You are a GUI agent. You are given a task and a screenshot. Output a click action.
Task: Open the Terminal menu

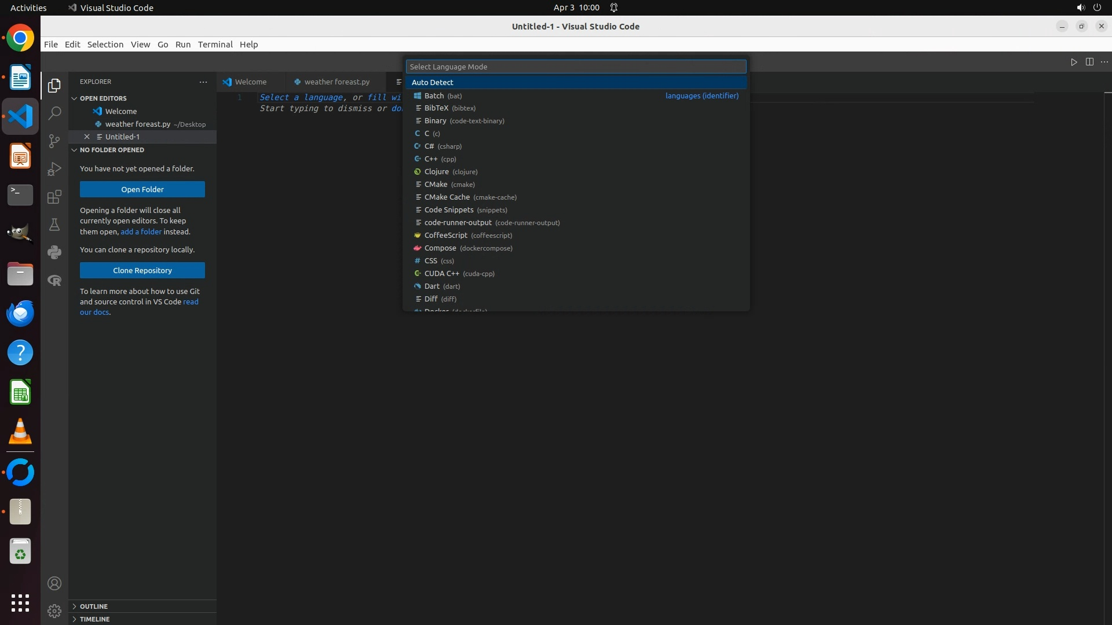click(215, 45)
